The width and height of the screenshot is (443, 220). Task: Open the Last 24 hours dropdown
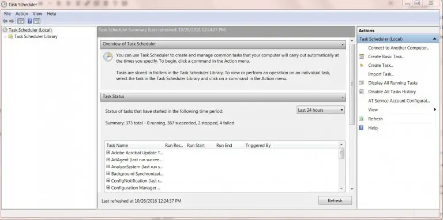[x=321, y=110]
